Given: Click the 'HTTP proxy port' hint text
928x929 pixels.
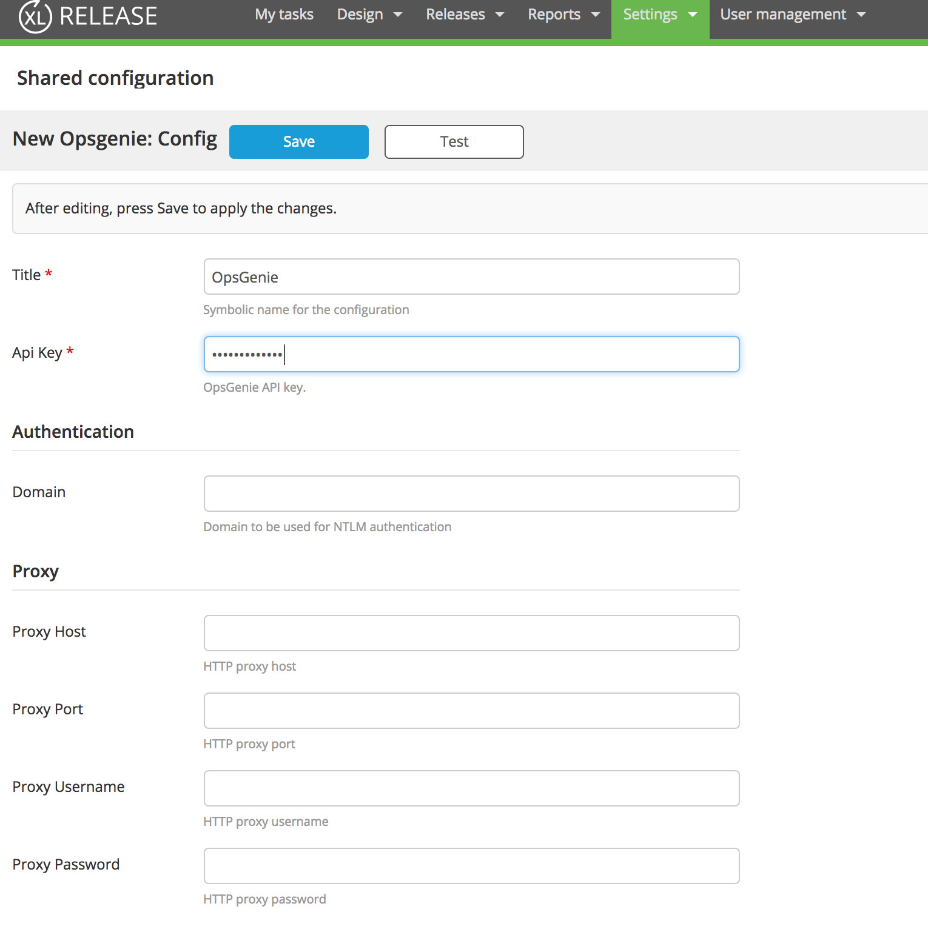Looking at the screenshot, I should (249, 744).
